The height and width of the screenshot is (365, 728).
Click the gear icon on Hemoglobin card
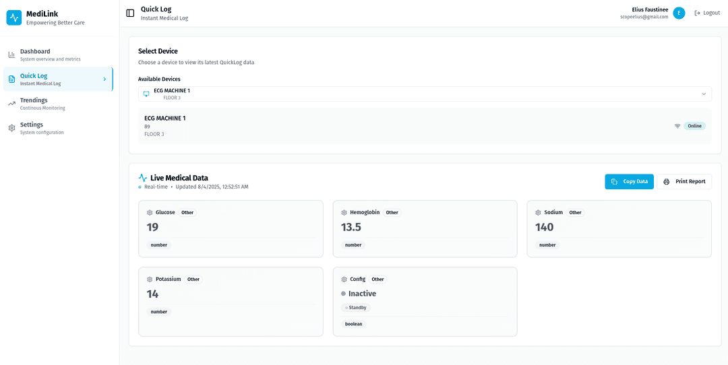click(x=344, y=213)
